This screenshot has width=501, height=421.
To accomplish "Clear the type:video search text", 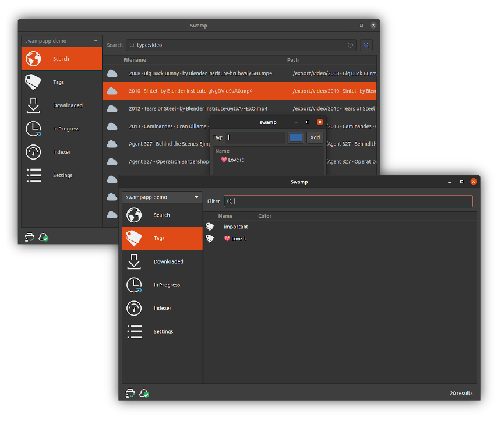I will tap(350, 45).
